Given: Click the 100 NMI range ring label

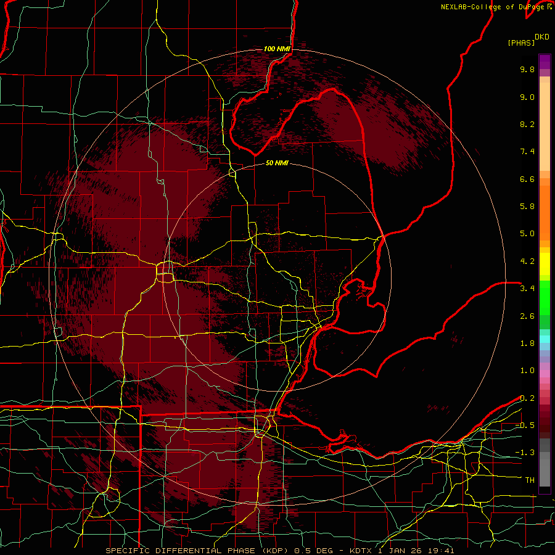Looking at the screenshot, I should [277, 49].
